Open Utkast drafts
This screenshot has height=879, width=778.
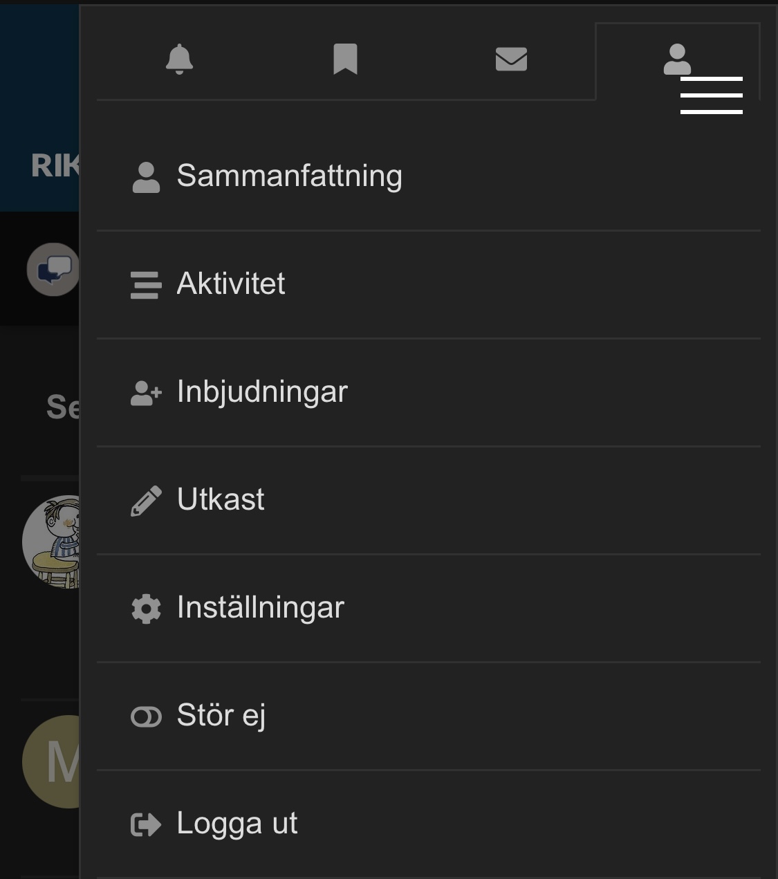point(221,500)
